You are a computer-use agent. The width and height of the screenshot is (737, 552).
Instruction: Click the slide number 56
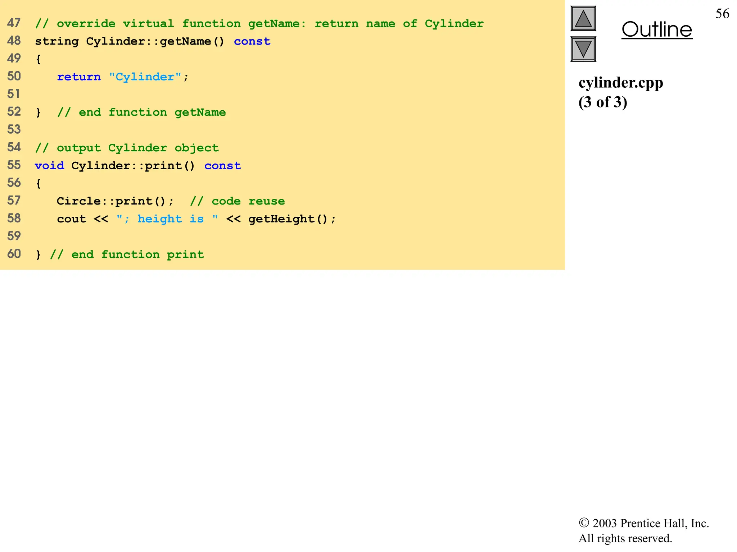click(x=722, y=14)
